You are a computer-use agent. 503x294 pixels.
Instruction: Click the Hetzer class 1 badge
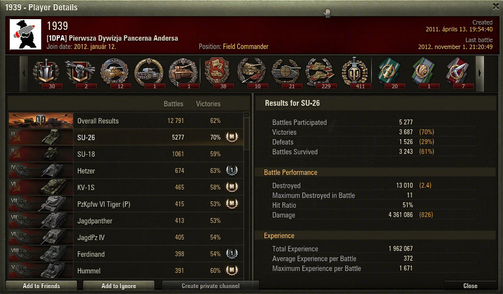point(232,171)
